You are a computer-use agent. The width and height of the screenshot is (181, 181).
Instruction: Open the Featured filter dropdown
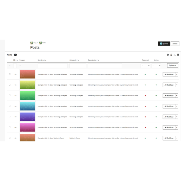tap(145, 66)
